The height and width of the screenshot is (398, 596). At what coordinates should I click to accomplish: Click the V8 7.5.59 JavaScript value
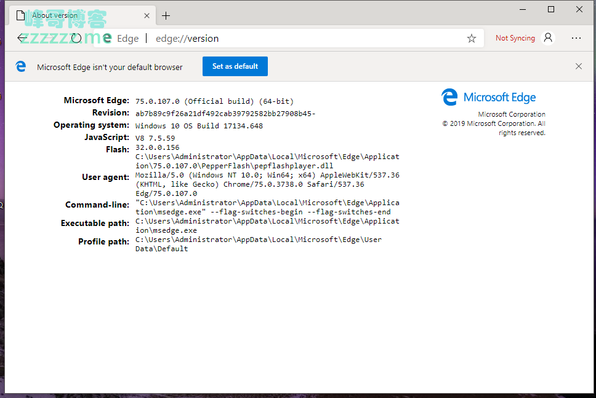coord(155,138)
